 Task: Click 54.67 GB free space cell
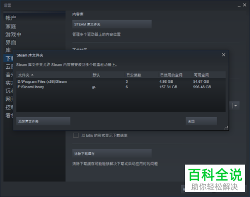pyautogui.click(x=201, y=81)
